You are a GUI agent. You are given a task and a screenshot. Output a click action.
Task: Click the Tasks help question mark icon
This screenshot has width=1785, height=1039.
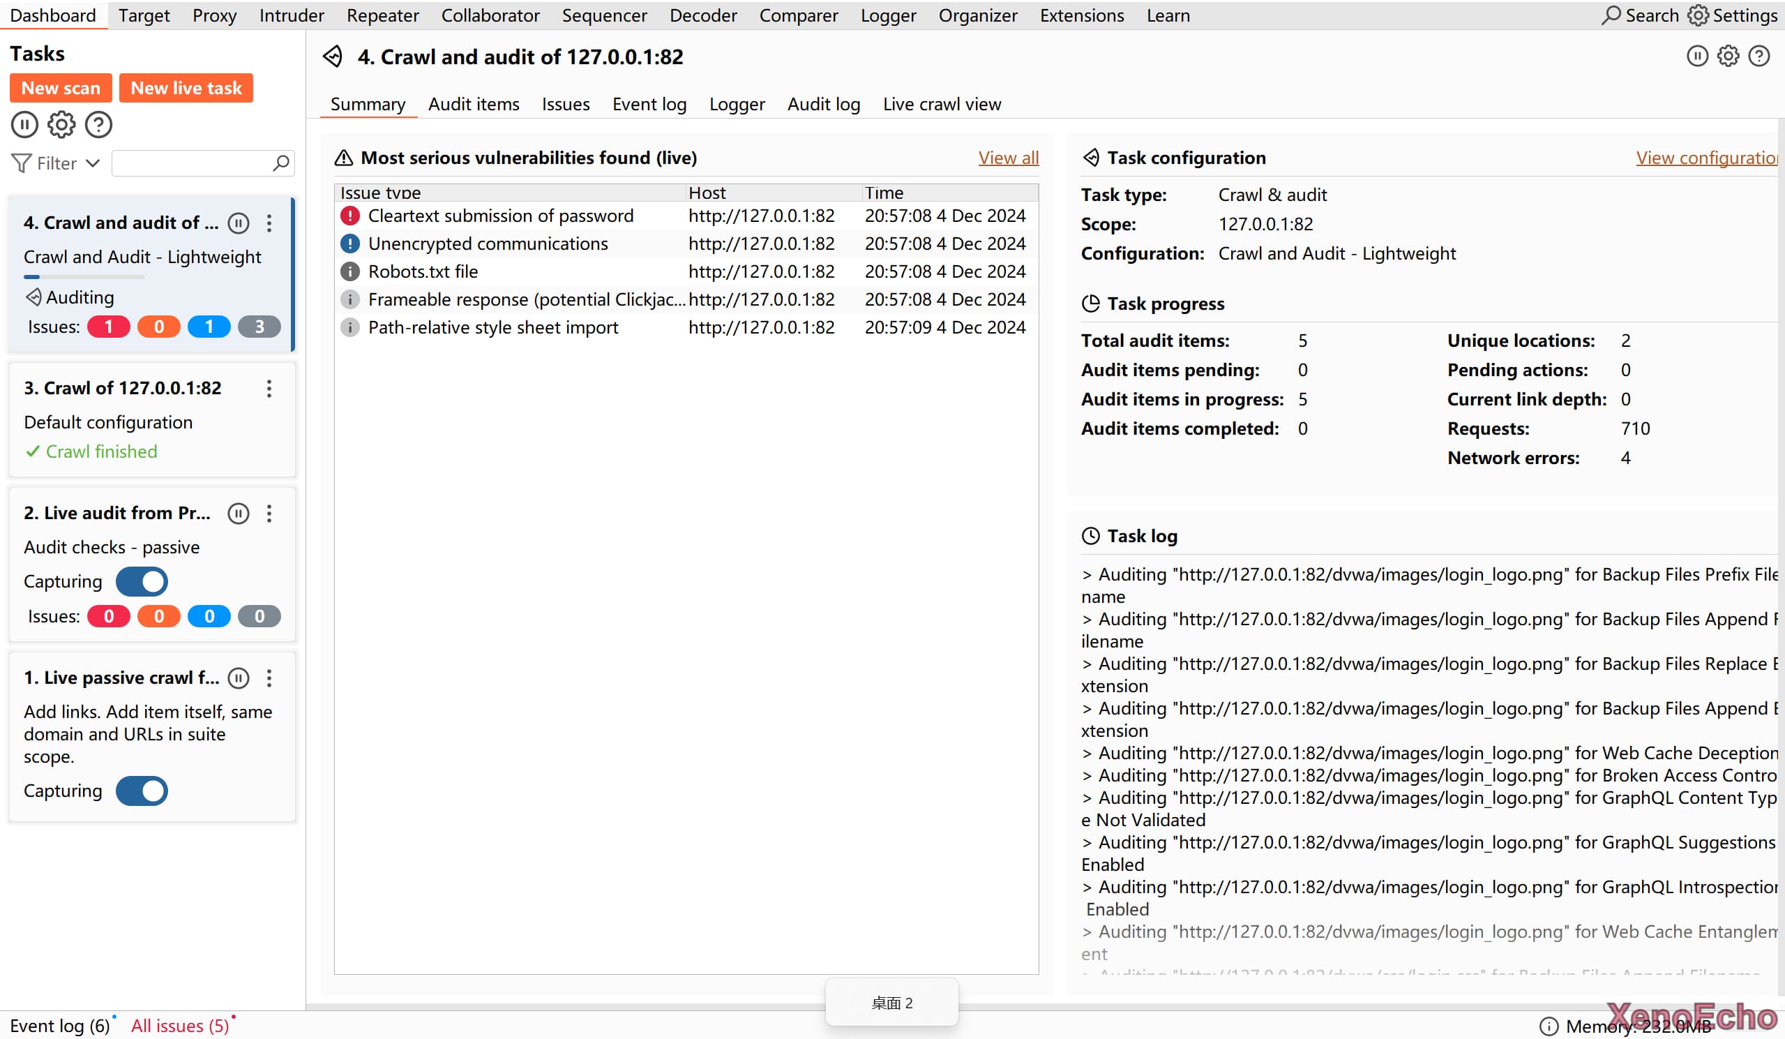point(98,125)
